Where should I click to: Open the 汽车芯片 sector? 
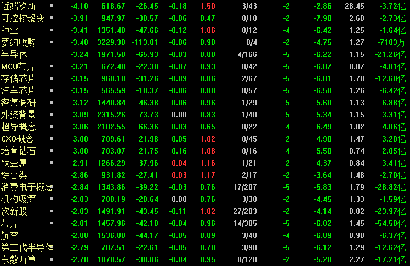[x=18, y=90]
